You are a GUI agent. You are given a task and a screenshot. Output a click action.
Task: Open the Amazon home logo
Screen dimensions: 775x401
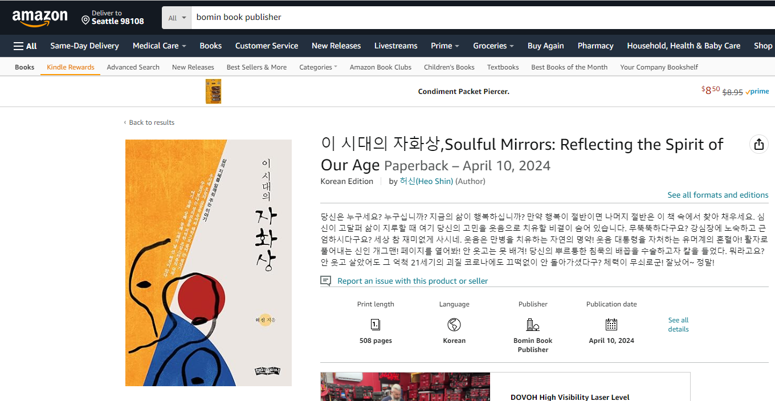(40, 18)
